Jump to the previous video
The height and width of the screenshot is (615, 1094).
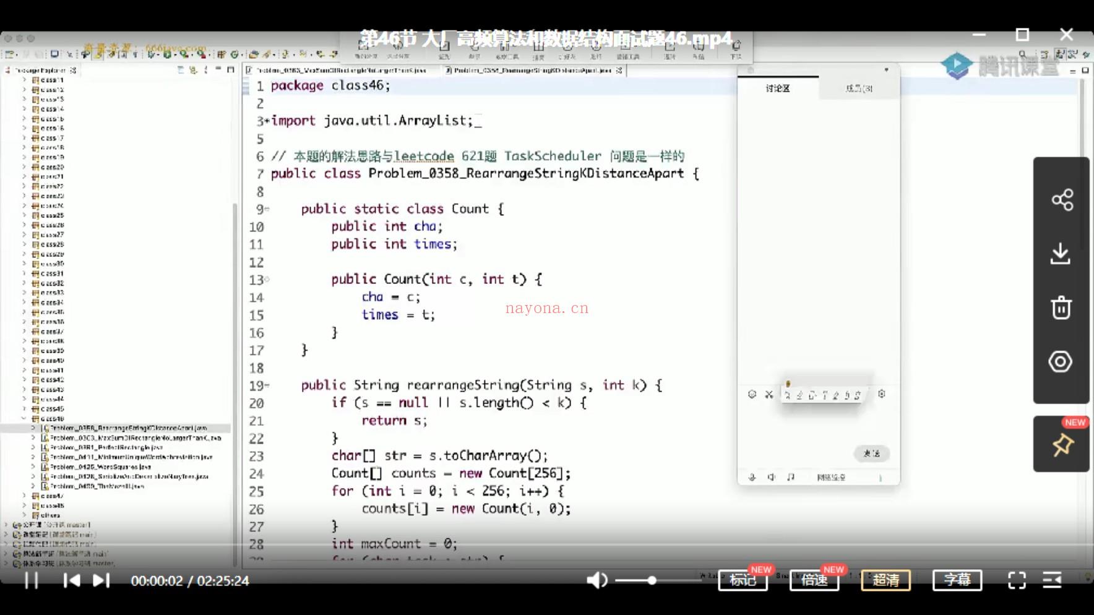72,580
